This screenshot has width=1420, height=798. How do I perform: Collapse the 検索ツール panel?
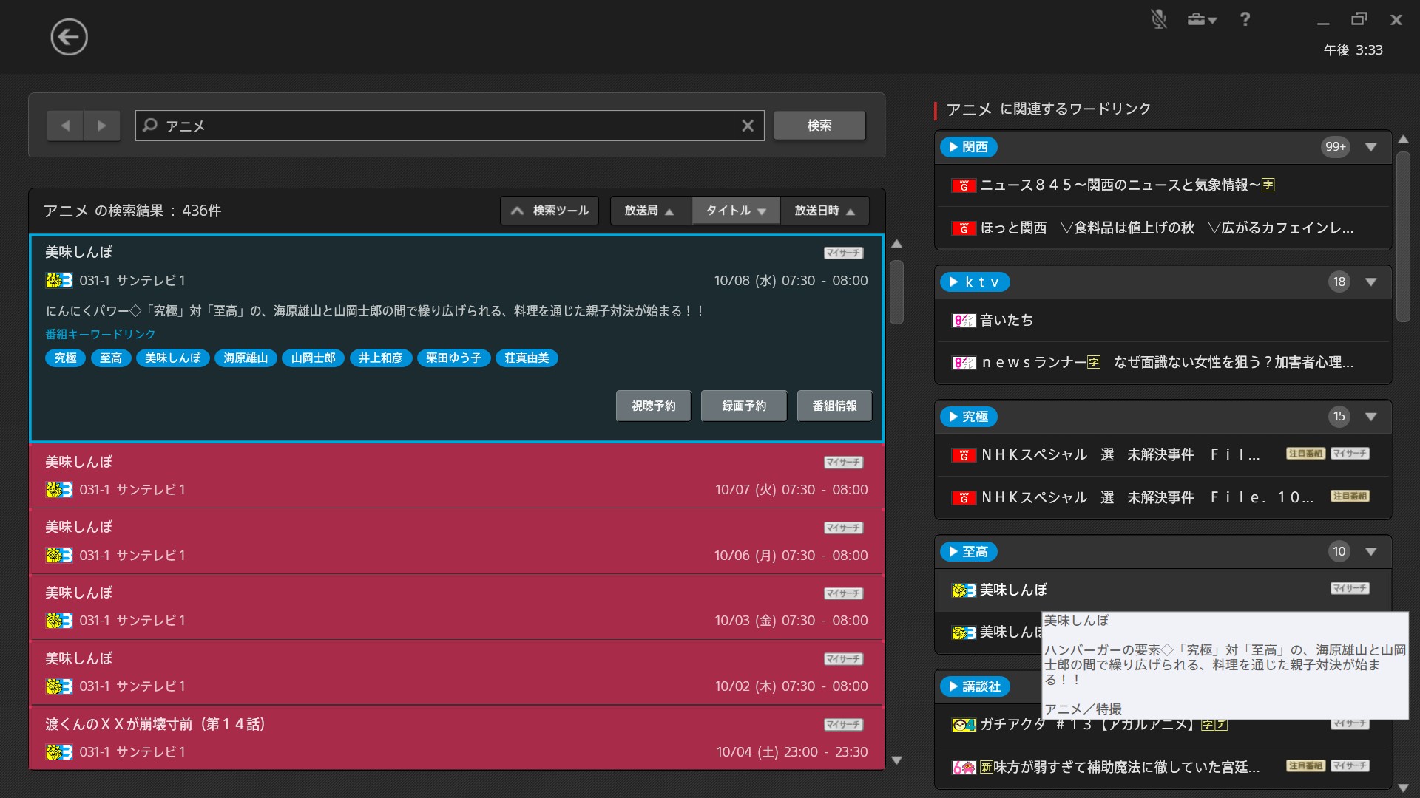tap(549, 211)
